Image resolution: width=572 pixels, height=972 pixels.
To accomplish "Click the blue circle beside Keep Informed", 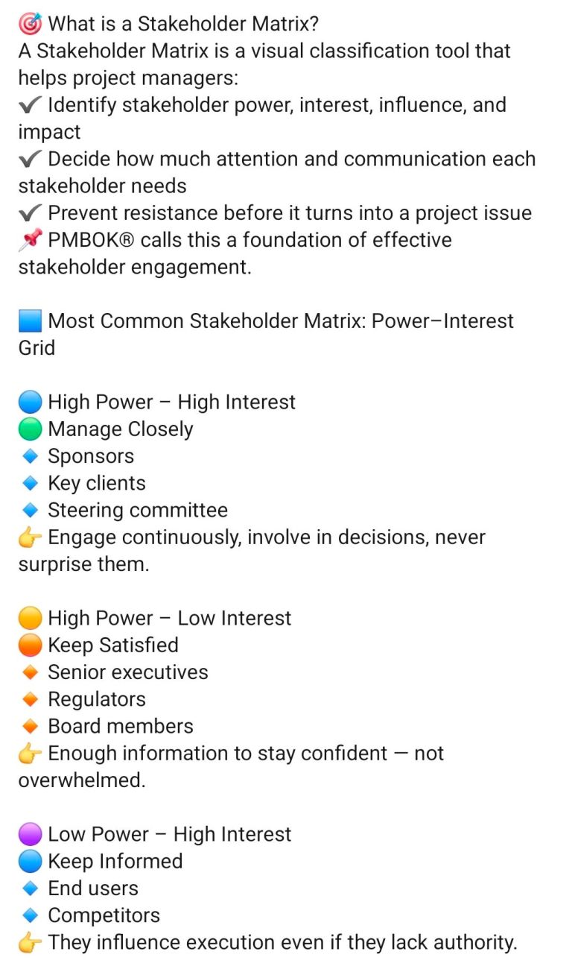I will 31,862.
